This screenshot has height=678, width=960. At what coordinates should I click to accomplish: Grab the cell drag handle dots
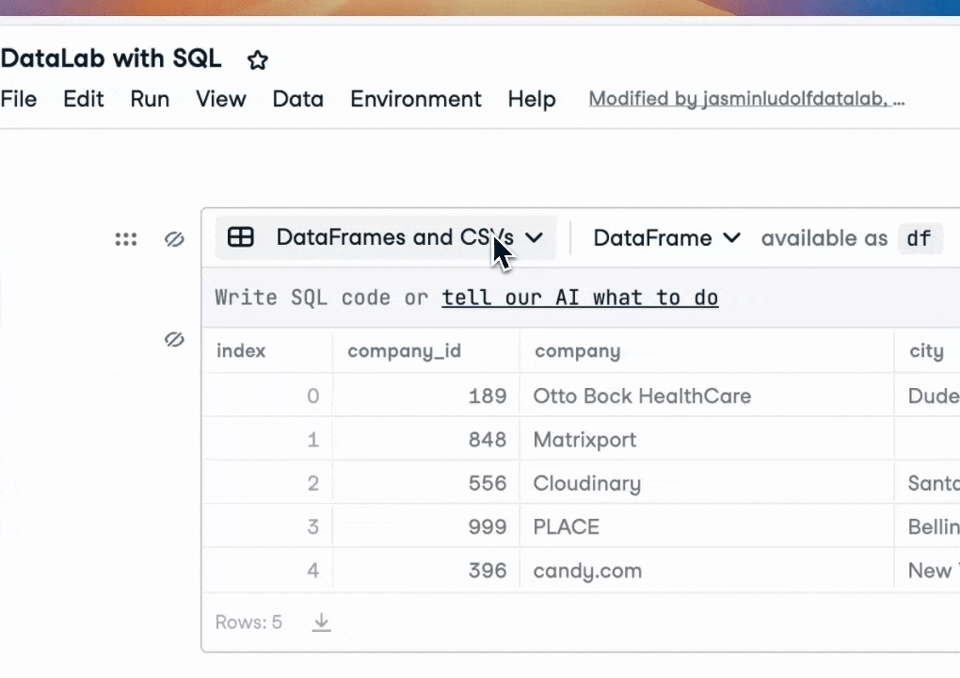pyautogui.click(x=126, y=239)
